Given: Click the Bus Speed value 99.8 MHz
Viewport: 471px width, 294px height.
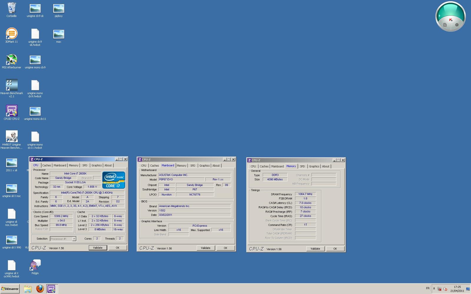Looking at the screenshot, I should tap(61, 225).
